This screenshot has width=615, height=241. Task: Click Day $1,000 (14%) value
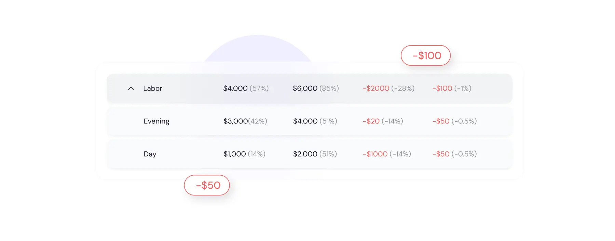coord(245,154)
